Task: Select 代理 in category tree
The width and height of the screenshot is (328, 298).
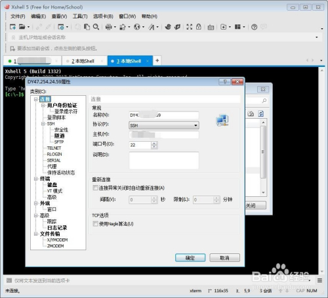Action: 52,167
